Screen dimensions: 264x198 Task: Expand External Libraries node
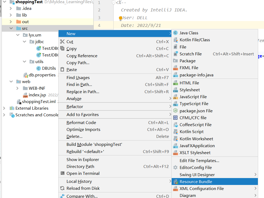point(4,108)
